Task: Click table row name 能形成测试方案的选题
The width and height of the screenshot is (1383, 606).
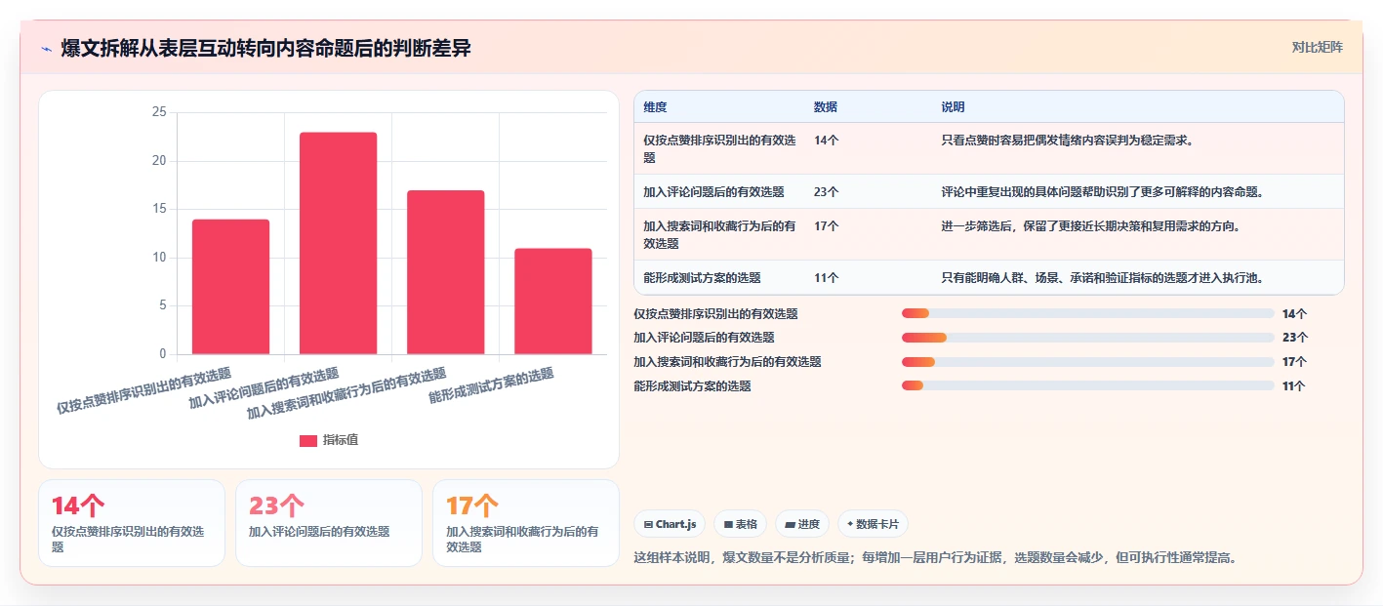Action: tap(702, 278)
